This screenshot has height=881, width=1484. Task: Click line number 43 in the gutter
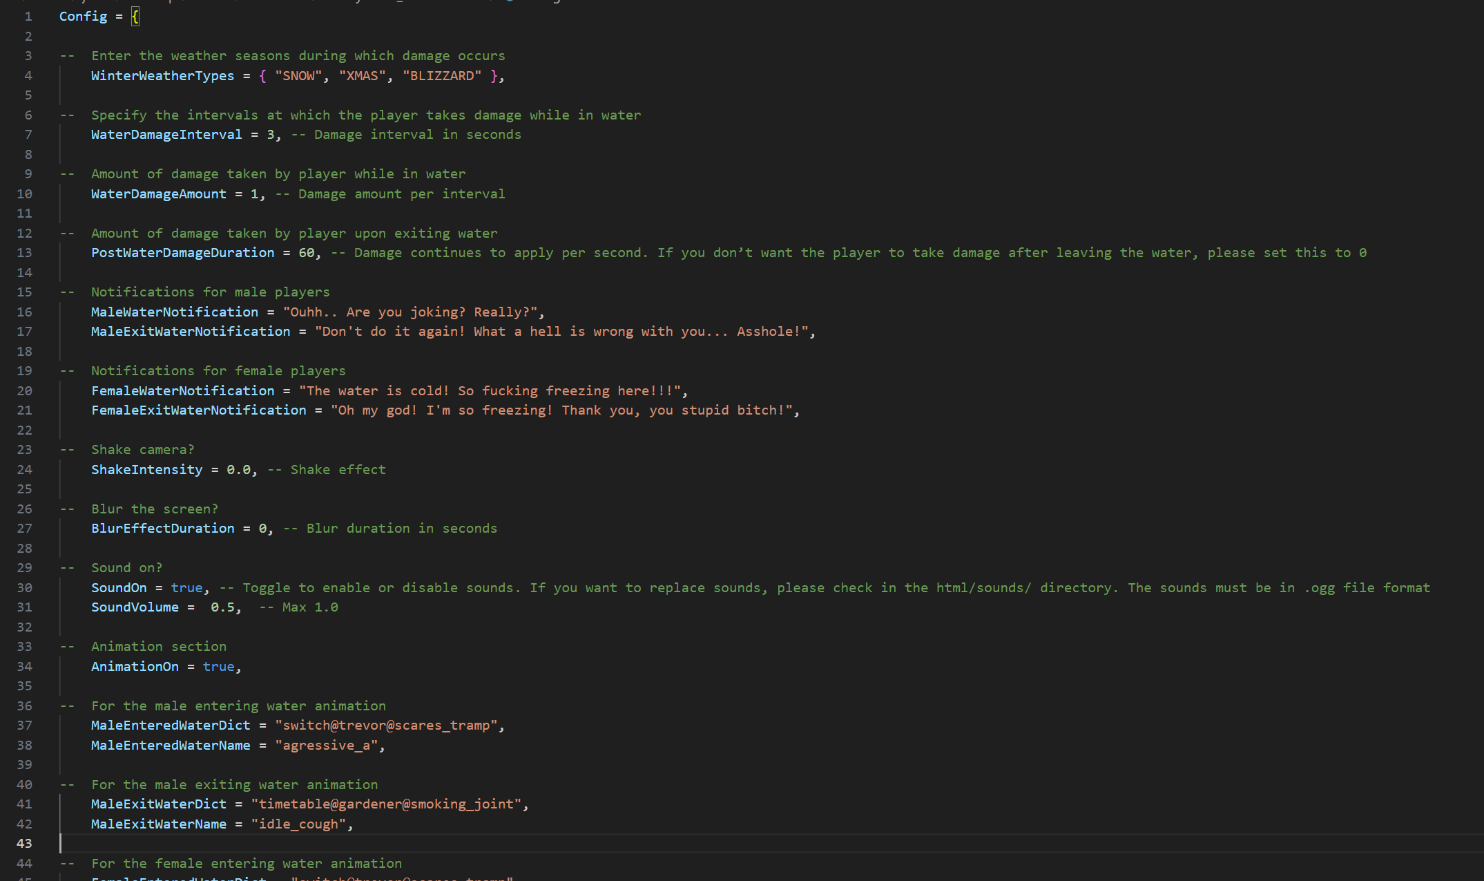(24, 843)
